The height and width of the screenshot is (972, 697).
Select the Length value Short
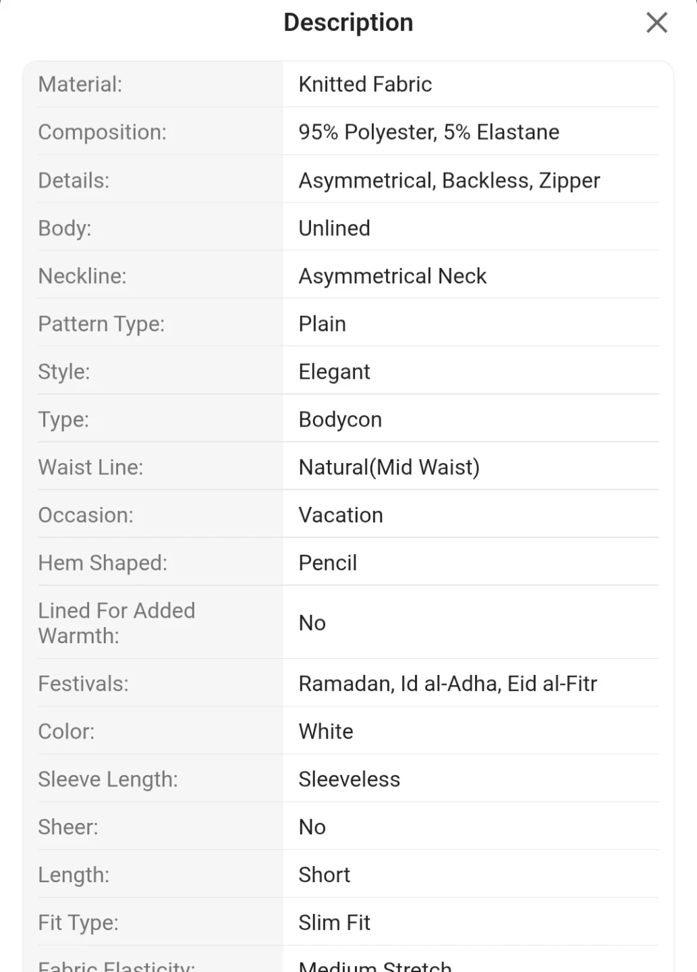[x=325, y=875]
